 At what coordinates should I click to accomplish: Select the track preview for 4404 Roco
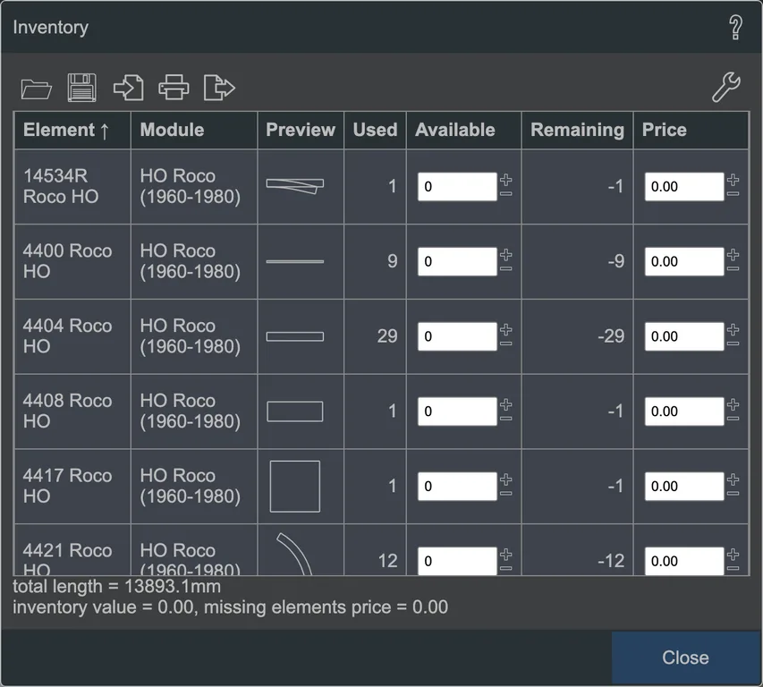tap(295, 336)
